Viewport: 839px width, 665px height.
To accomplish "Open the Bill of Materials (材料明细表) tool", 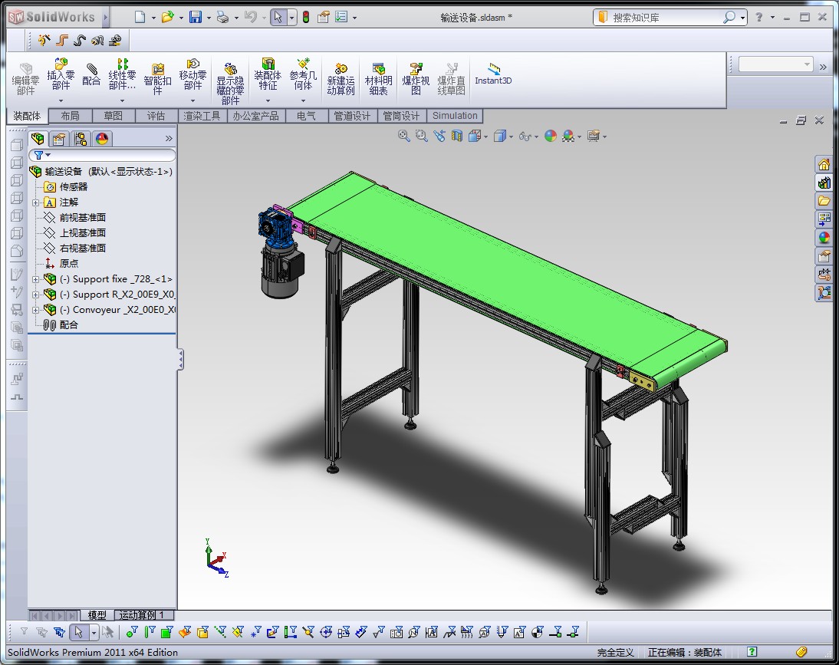I will [x=378, y=79].
